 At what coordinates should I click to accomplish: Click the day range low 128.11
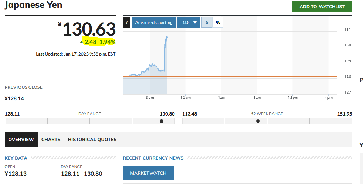[x=12, y=114]
